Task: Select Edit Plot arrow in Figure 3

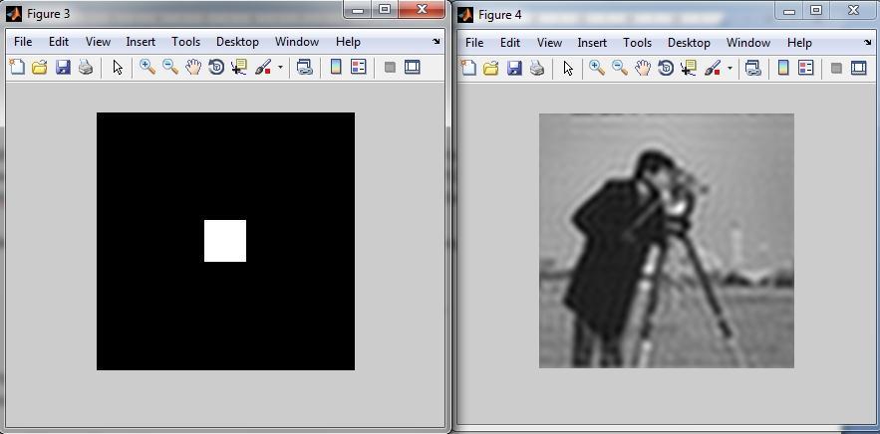Action: coord(118,68)
